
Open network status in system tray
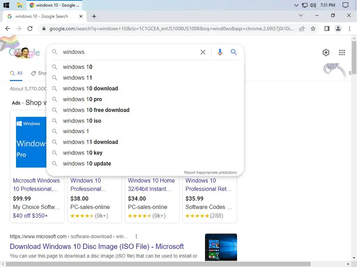[305, 5]
